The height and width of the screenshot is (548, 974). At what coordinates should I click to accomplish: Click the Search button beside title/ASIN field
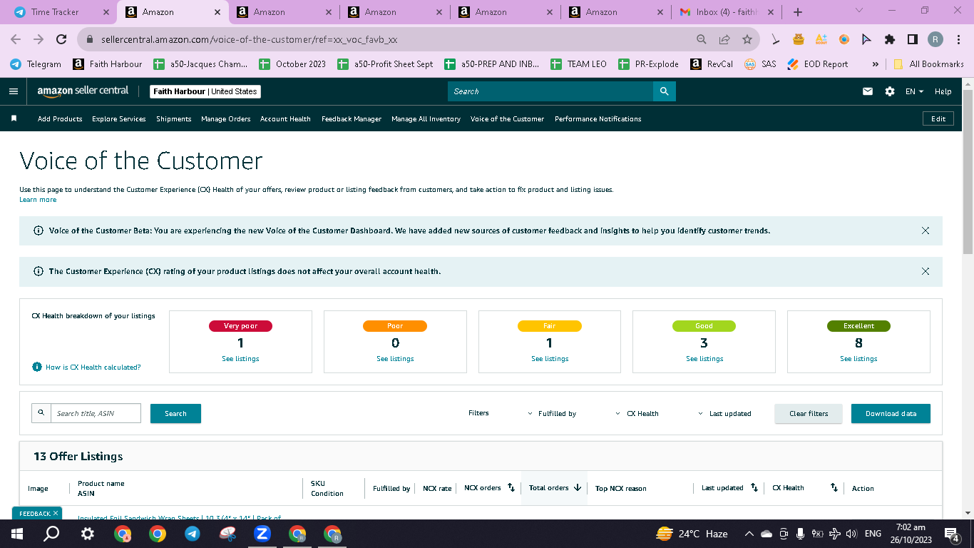point(175,414)
